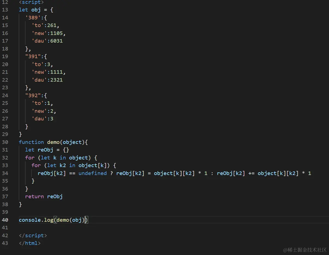Image resolution: width=329 pixels, height=255 pixels.
Task: Click line number 36 in the gutter
Action: [5, 189]
